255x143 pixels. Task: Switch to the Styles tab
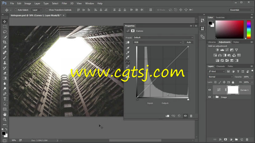coord(236,42)
